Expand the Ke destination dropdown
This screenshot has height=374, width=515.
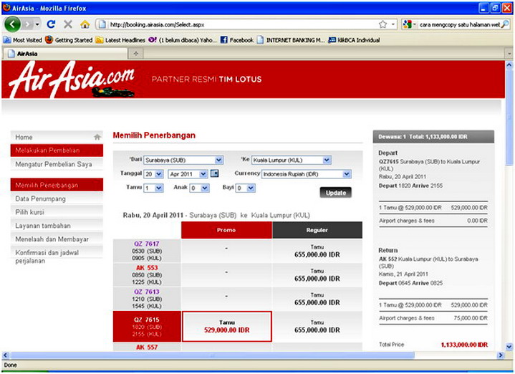click(291, 160)
